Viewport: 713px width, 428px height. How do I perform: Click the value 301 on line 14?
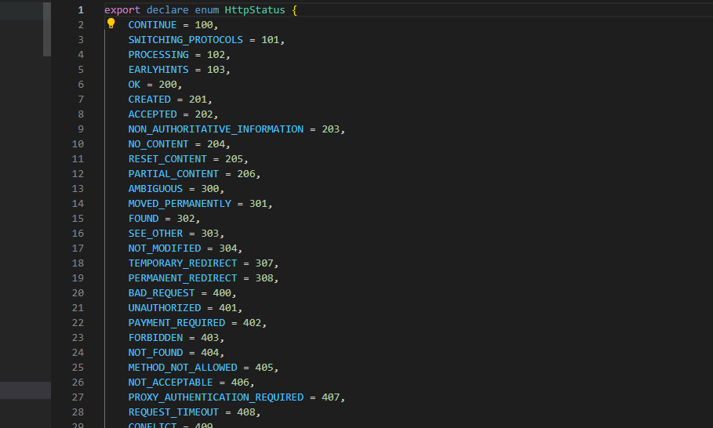click(258, 204)
